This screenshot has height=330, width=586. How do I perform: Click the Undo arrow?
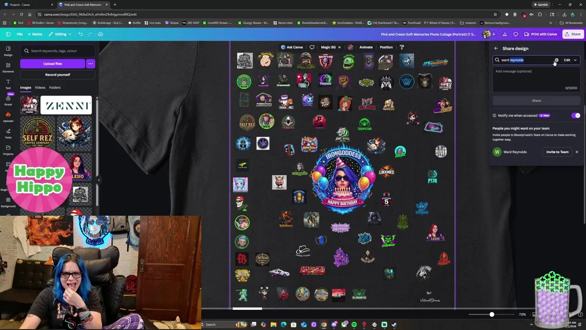(x=81, y=34)
